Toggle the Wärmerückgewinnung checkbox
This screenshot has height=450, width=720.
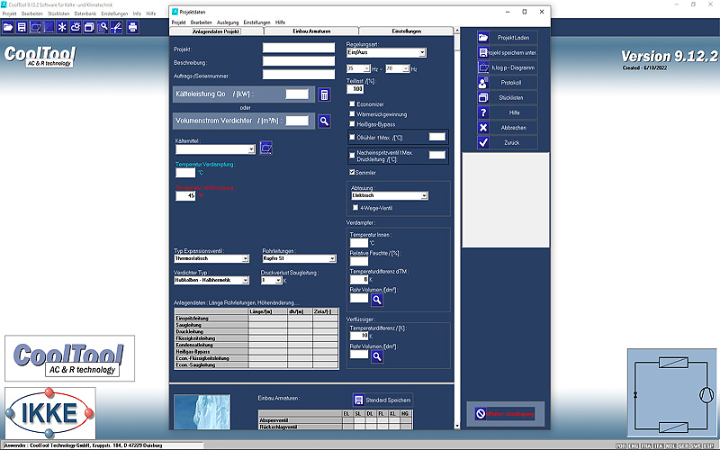coord(353,114)
